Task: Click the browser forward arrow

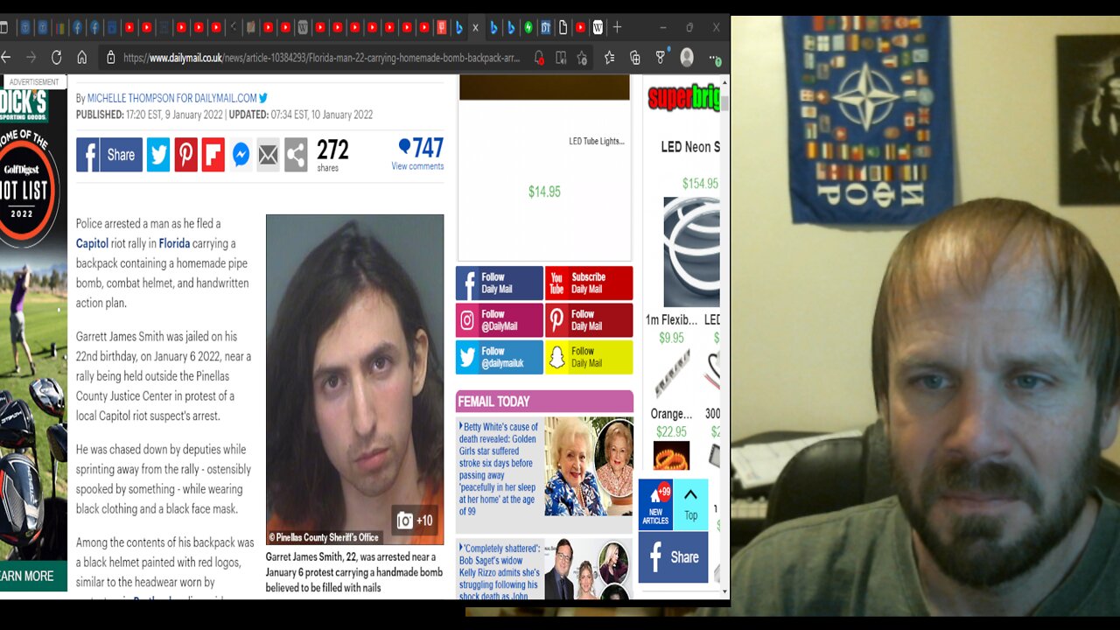Action: pyautogui.click(x=31, y=58)
